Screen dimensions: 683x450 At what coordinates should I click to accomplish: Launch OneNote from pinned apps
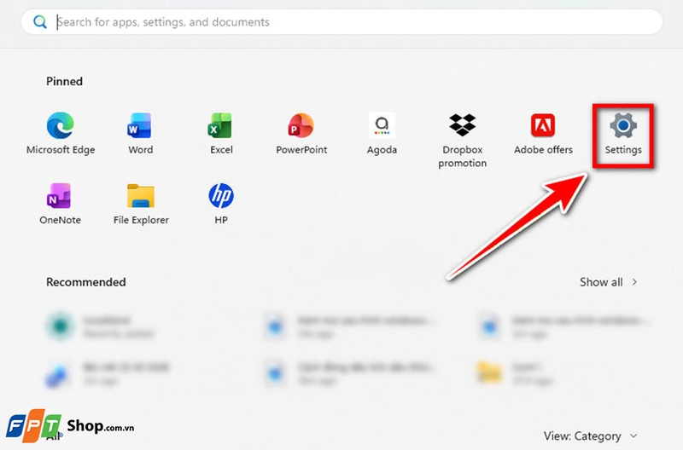60,203
